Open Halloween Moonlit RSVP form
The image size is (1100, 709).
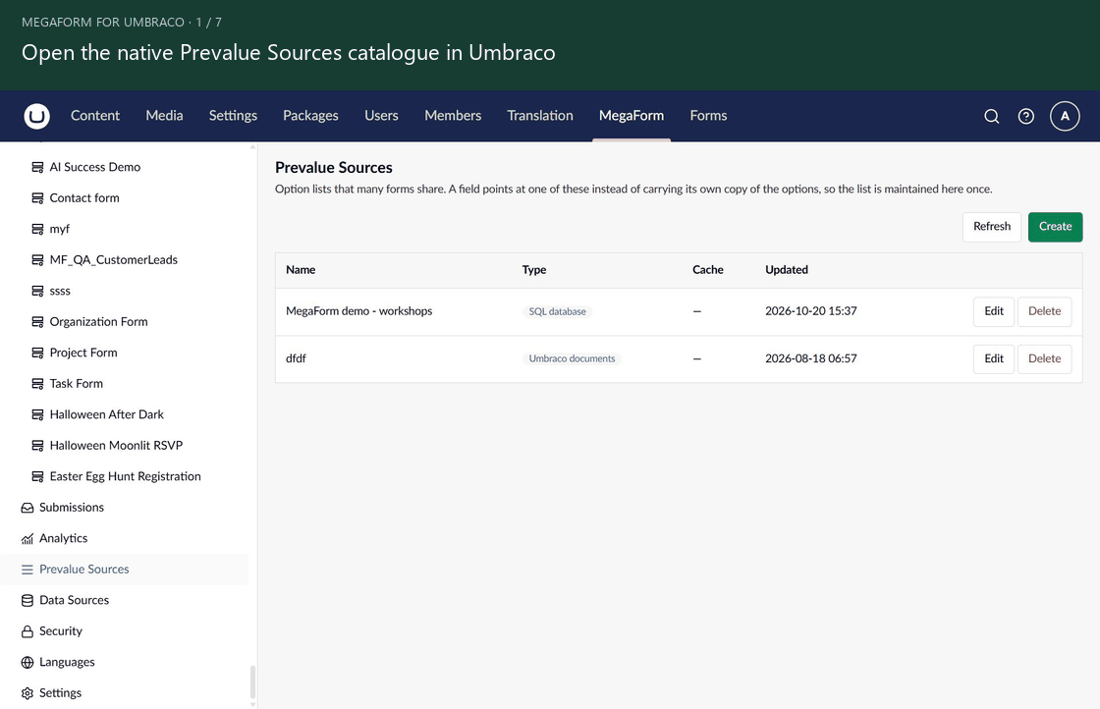tap(116, 445)
